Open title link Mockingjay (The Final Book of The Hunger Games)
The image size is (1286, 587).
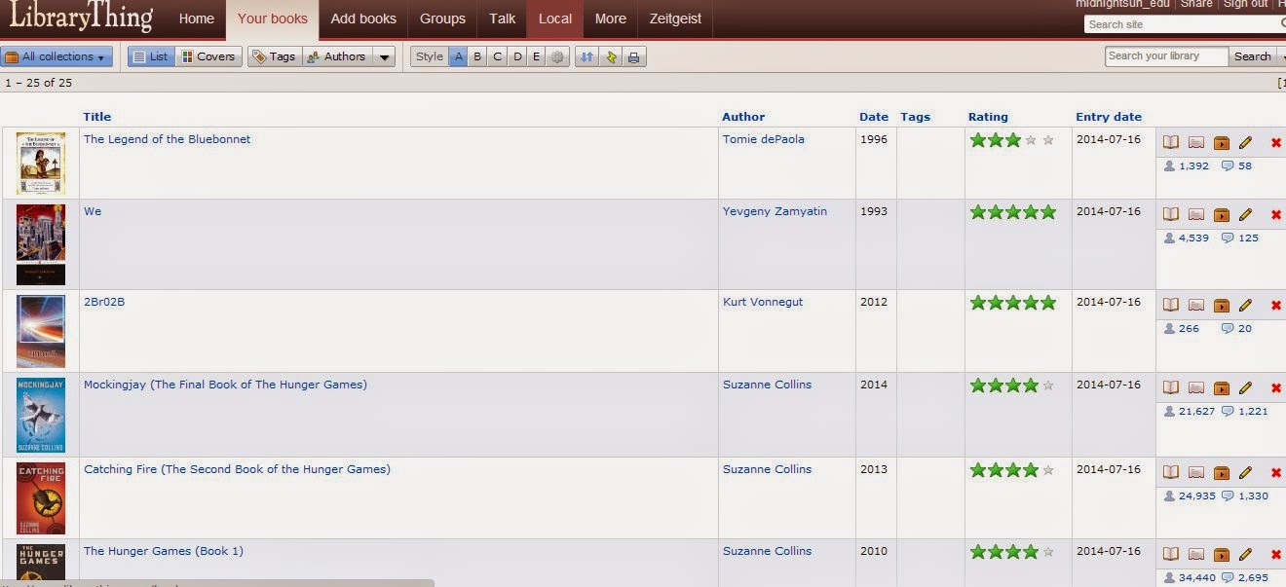coord(225,385)
